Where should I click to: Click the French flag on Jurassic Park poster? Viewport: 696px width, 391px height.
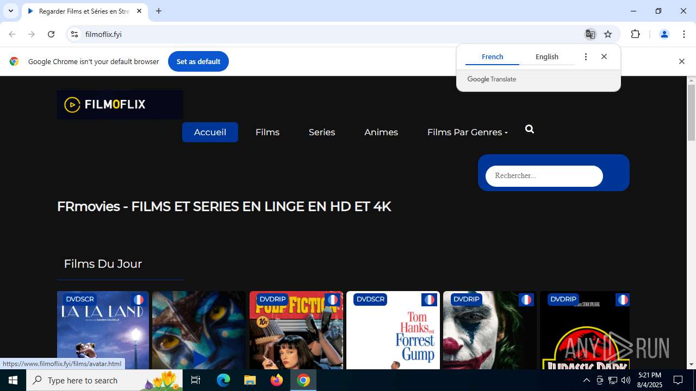click(x=623, y=300)
